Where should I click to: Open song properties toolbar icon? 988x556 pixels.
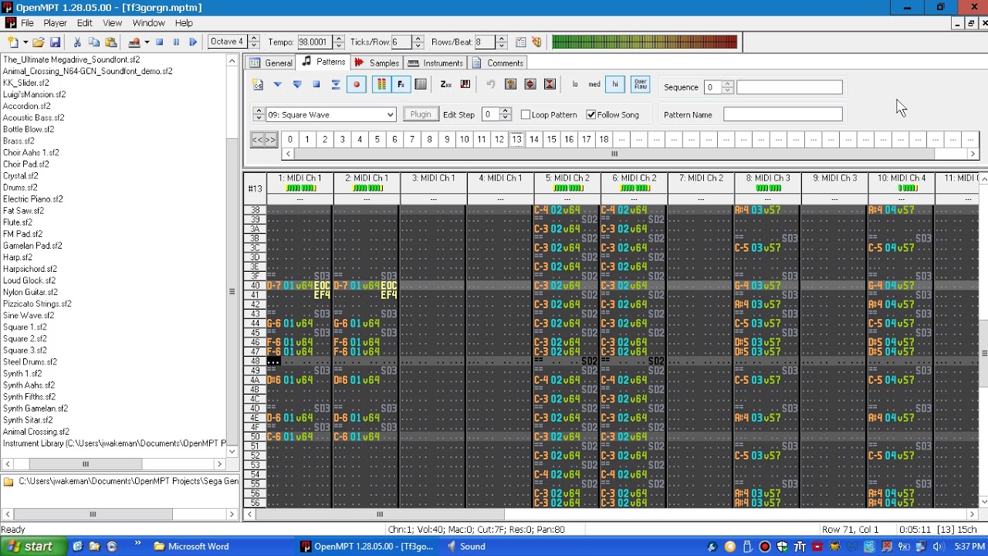pyautogui.click(x=521, y=42)
